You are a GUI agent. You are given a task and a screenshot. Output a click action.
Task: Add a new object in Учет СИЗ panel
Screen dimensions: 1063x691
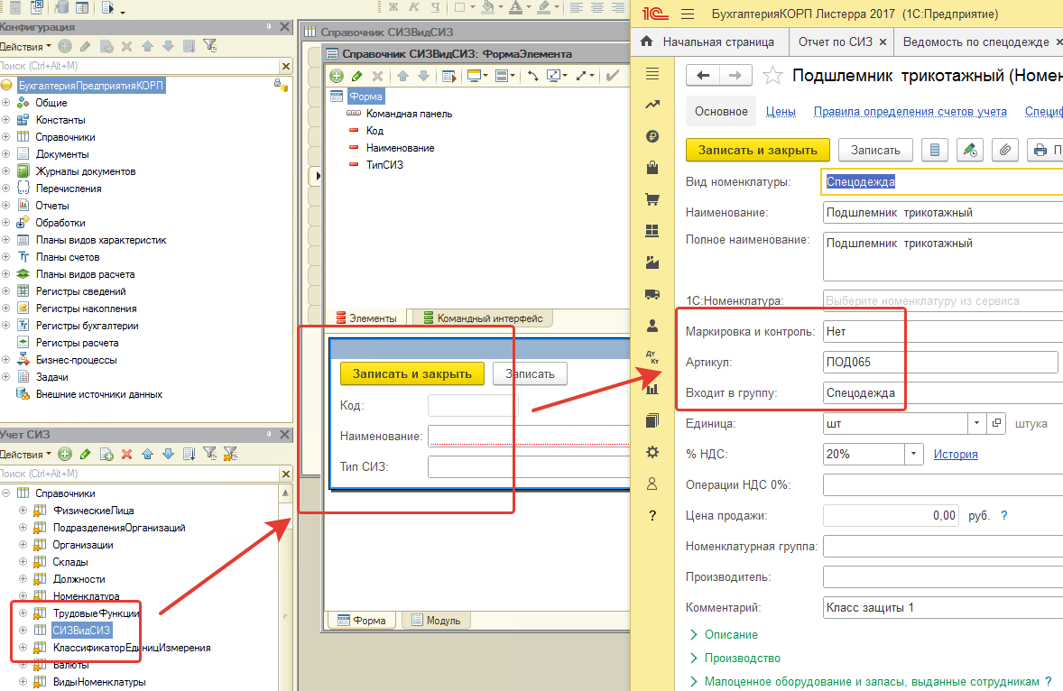tap(65, 454)
